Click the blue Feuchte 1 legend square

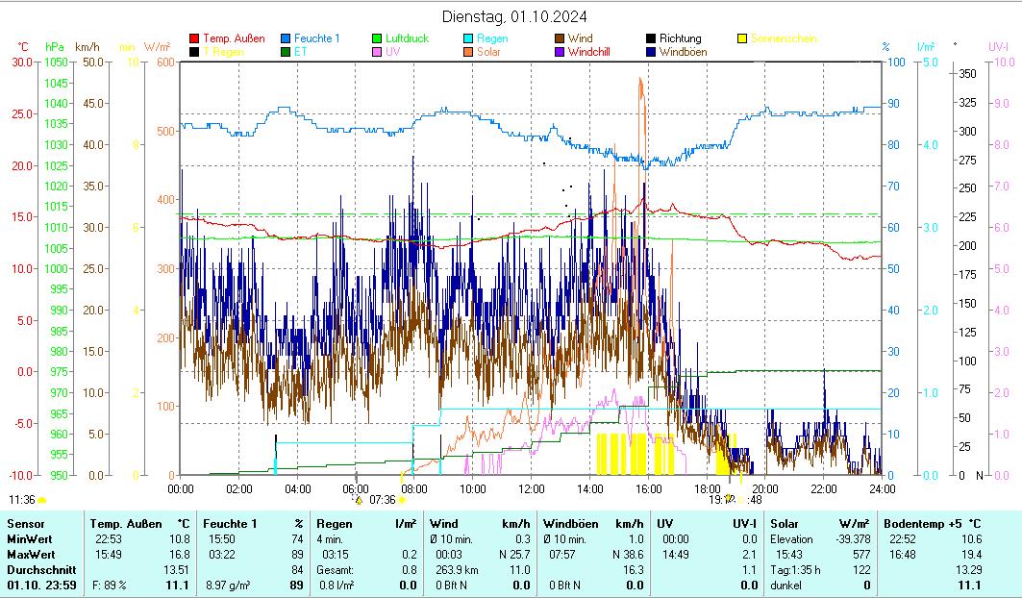(x=287, y=39)
